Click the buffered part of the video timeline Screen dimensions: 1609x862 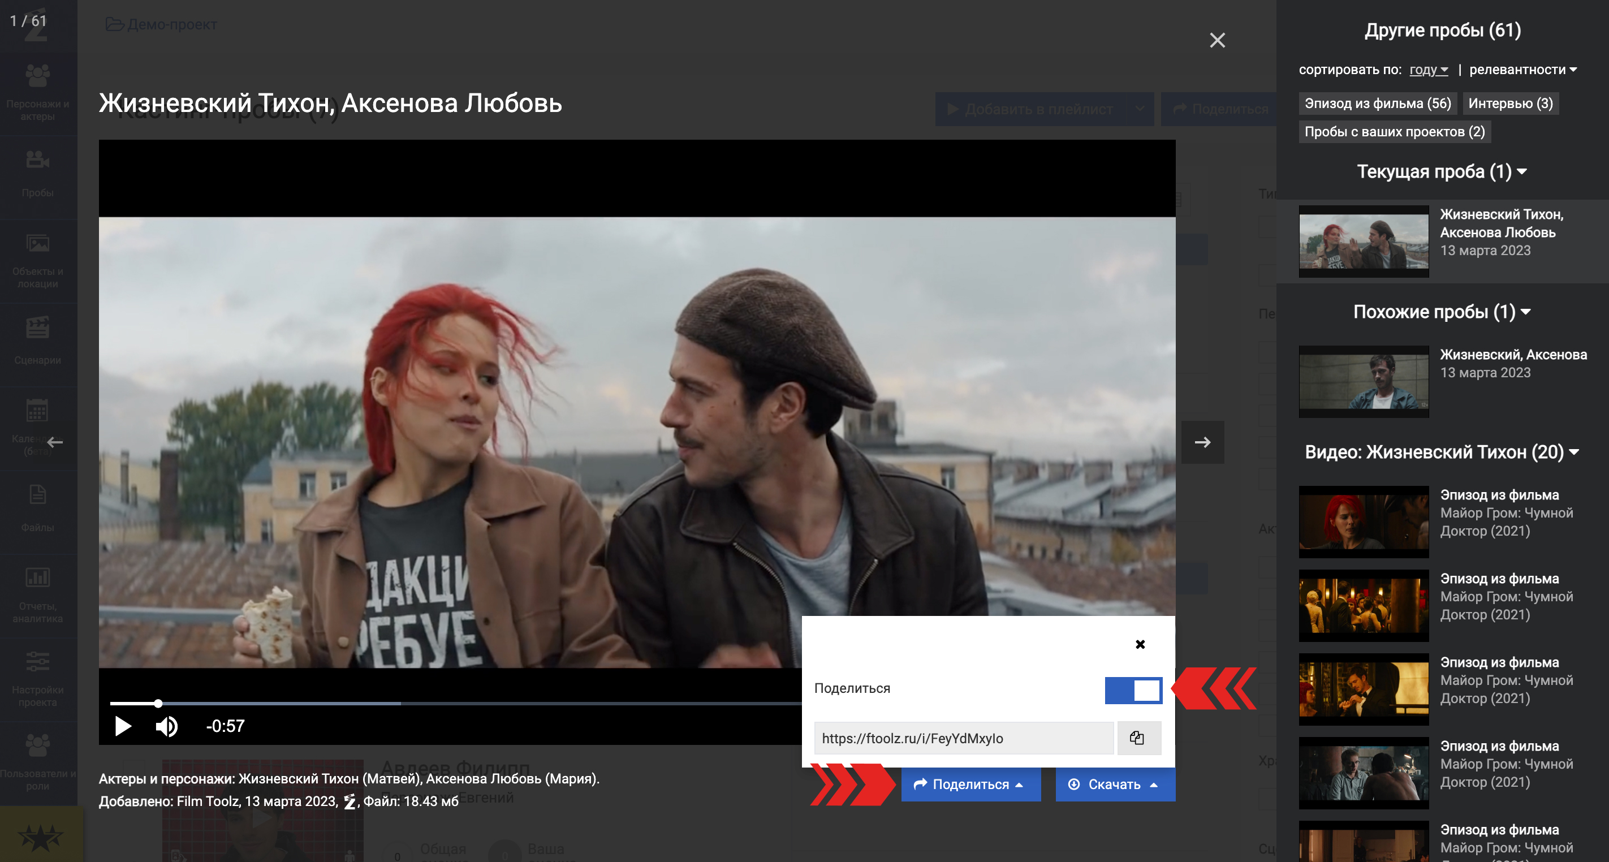point(281,703)
